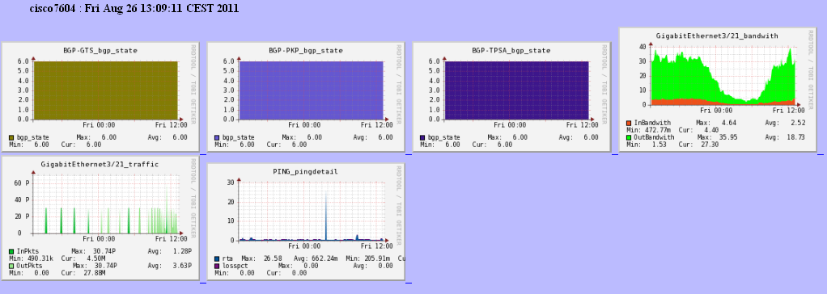Click the dark indigo bgp_state legend swatch

pos(422,137)
